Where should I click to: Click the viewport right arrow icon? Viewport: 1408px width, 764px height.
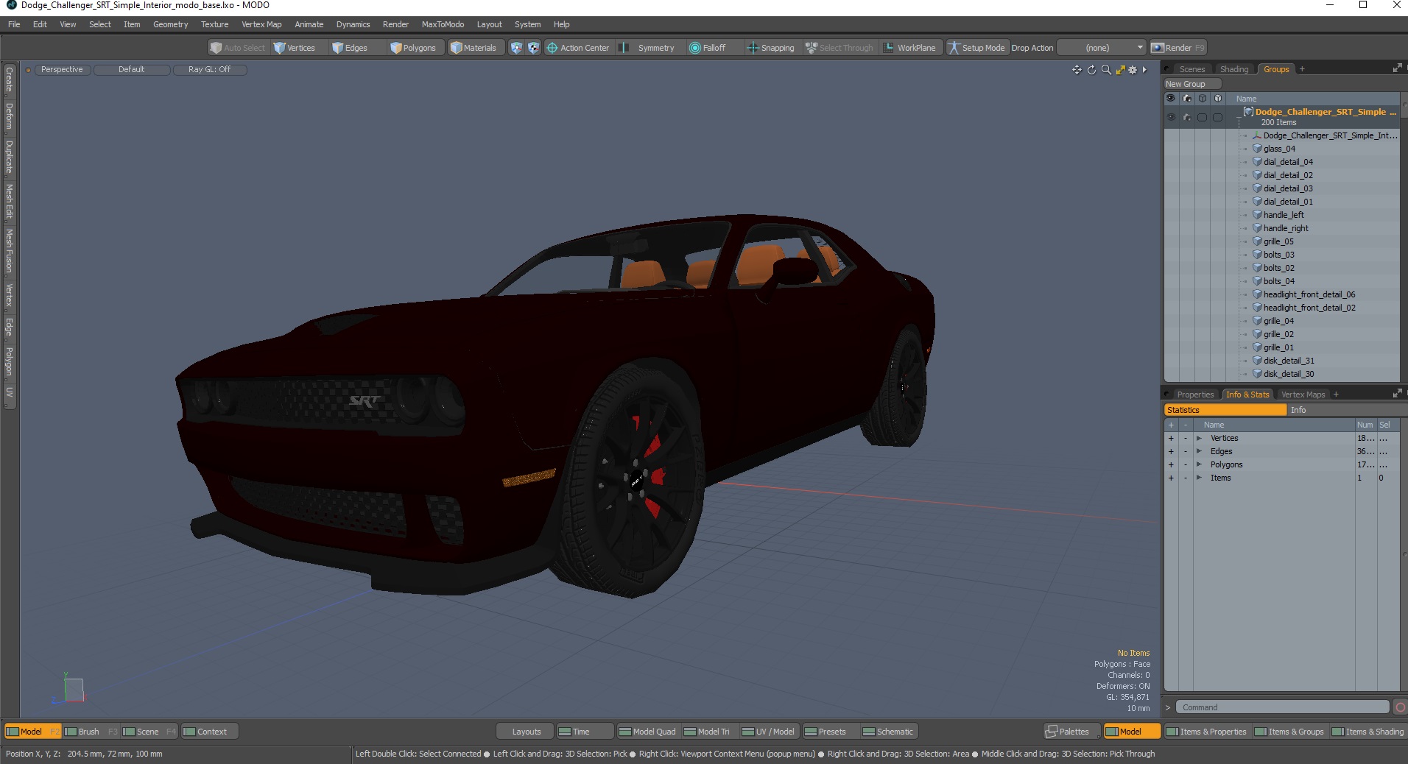click(x=1144, y=70)
